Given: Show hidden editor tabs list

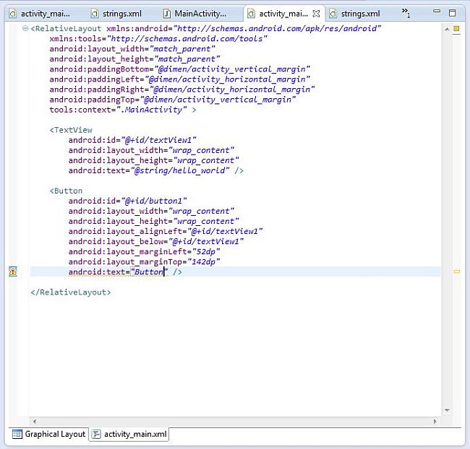Looking at the screenshot, I should [x=406, y=12].
